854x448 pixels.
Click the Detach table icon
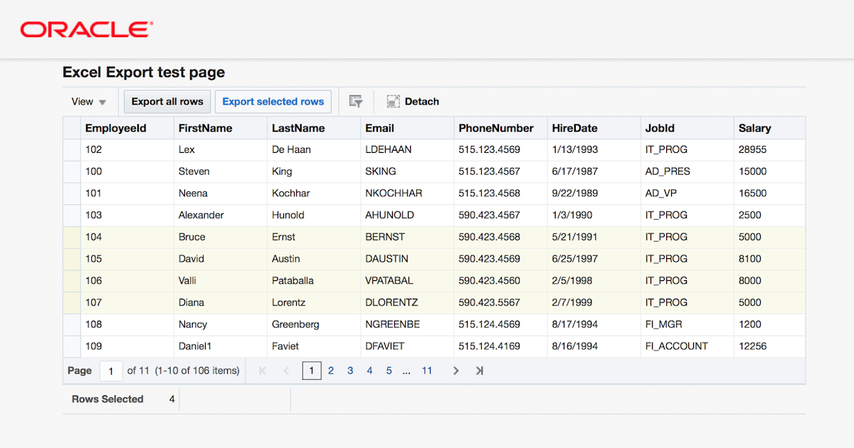point(392,101)
